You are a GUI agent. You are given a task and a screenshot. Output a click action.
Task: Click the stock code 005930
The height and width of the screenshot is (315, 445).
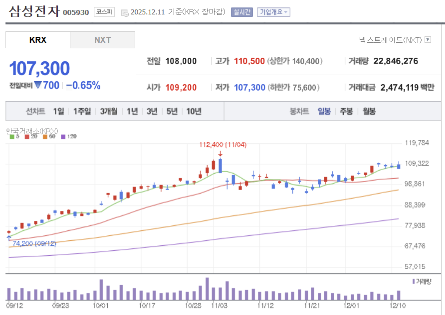(76, 12)
